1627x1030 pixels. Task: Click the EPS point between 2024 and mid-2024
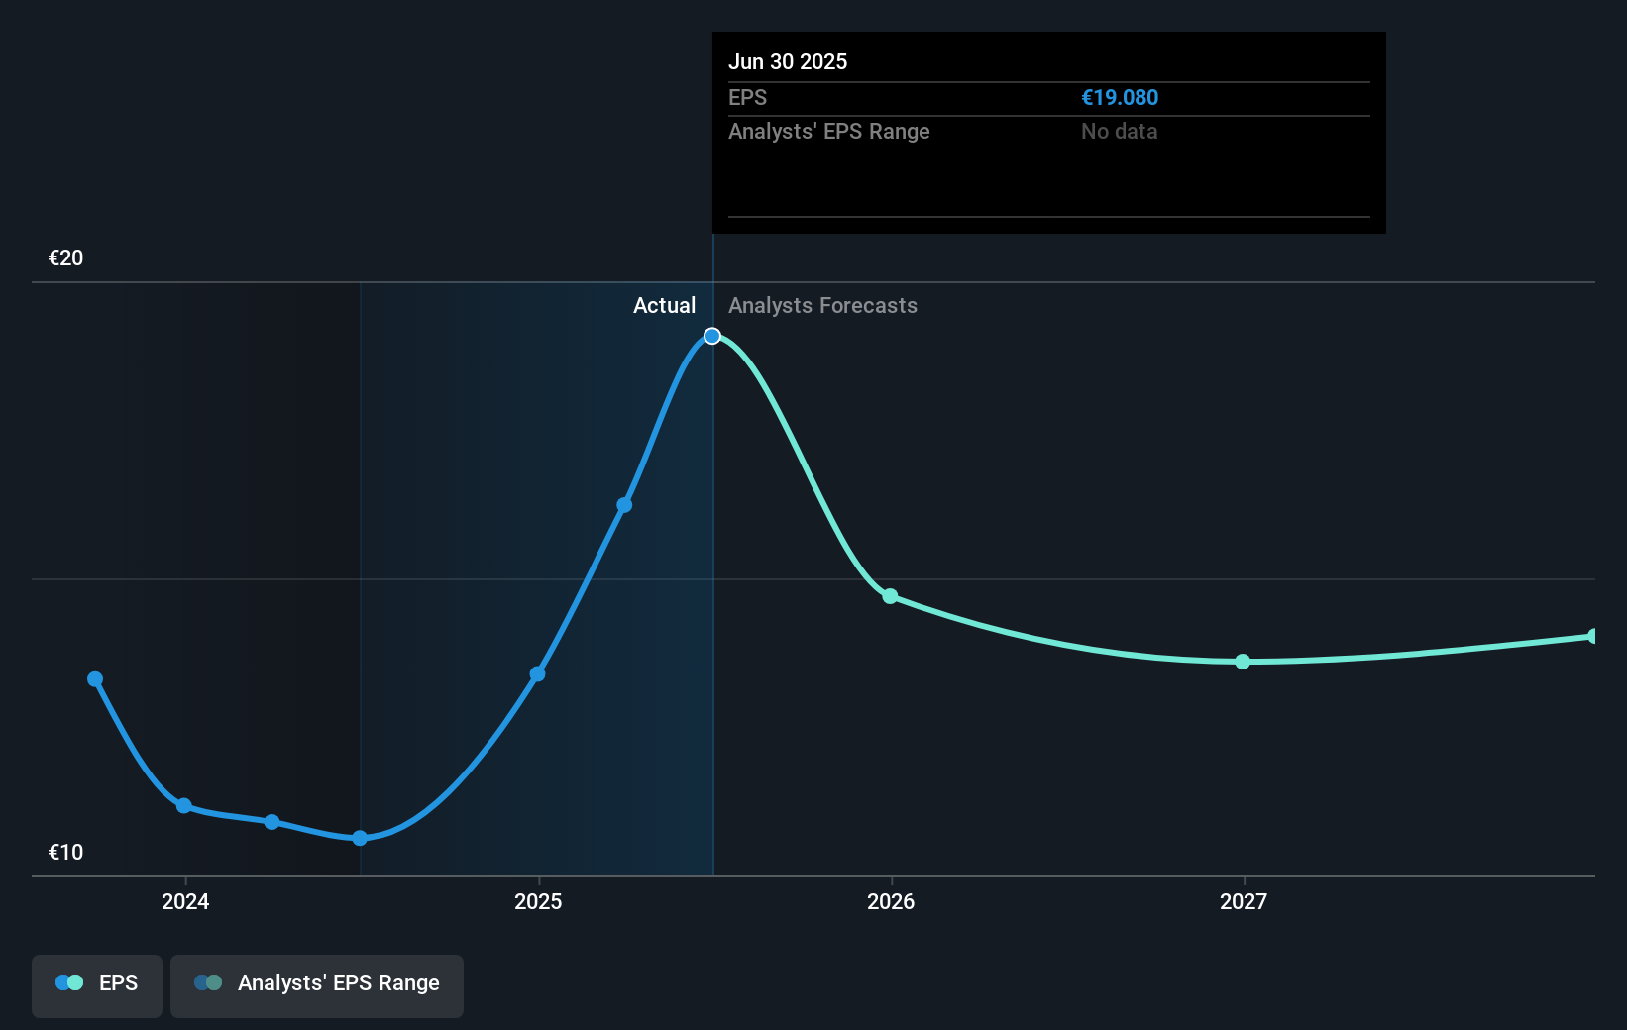pos(271,822)
